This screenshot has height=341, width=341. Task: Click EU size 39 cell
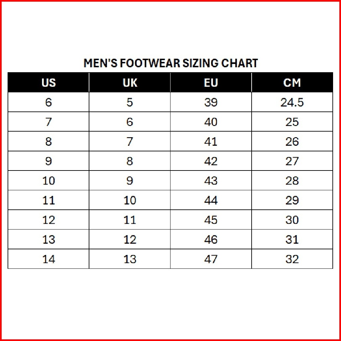coord(211,103)
